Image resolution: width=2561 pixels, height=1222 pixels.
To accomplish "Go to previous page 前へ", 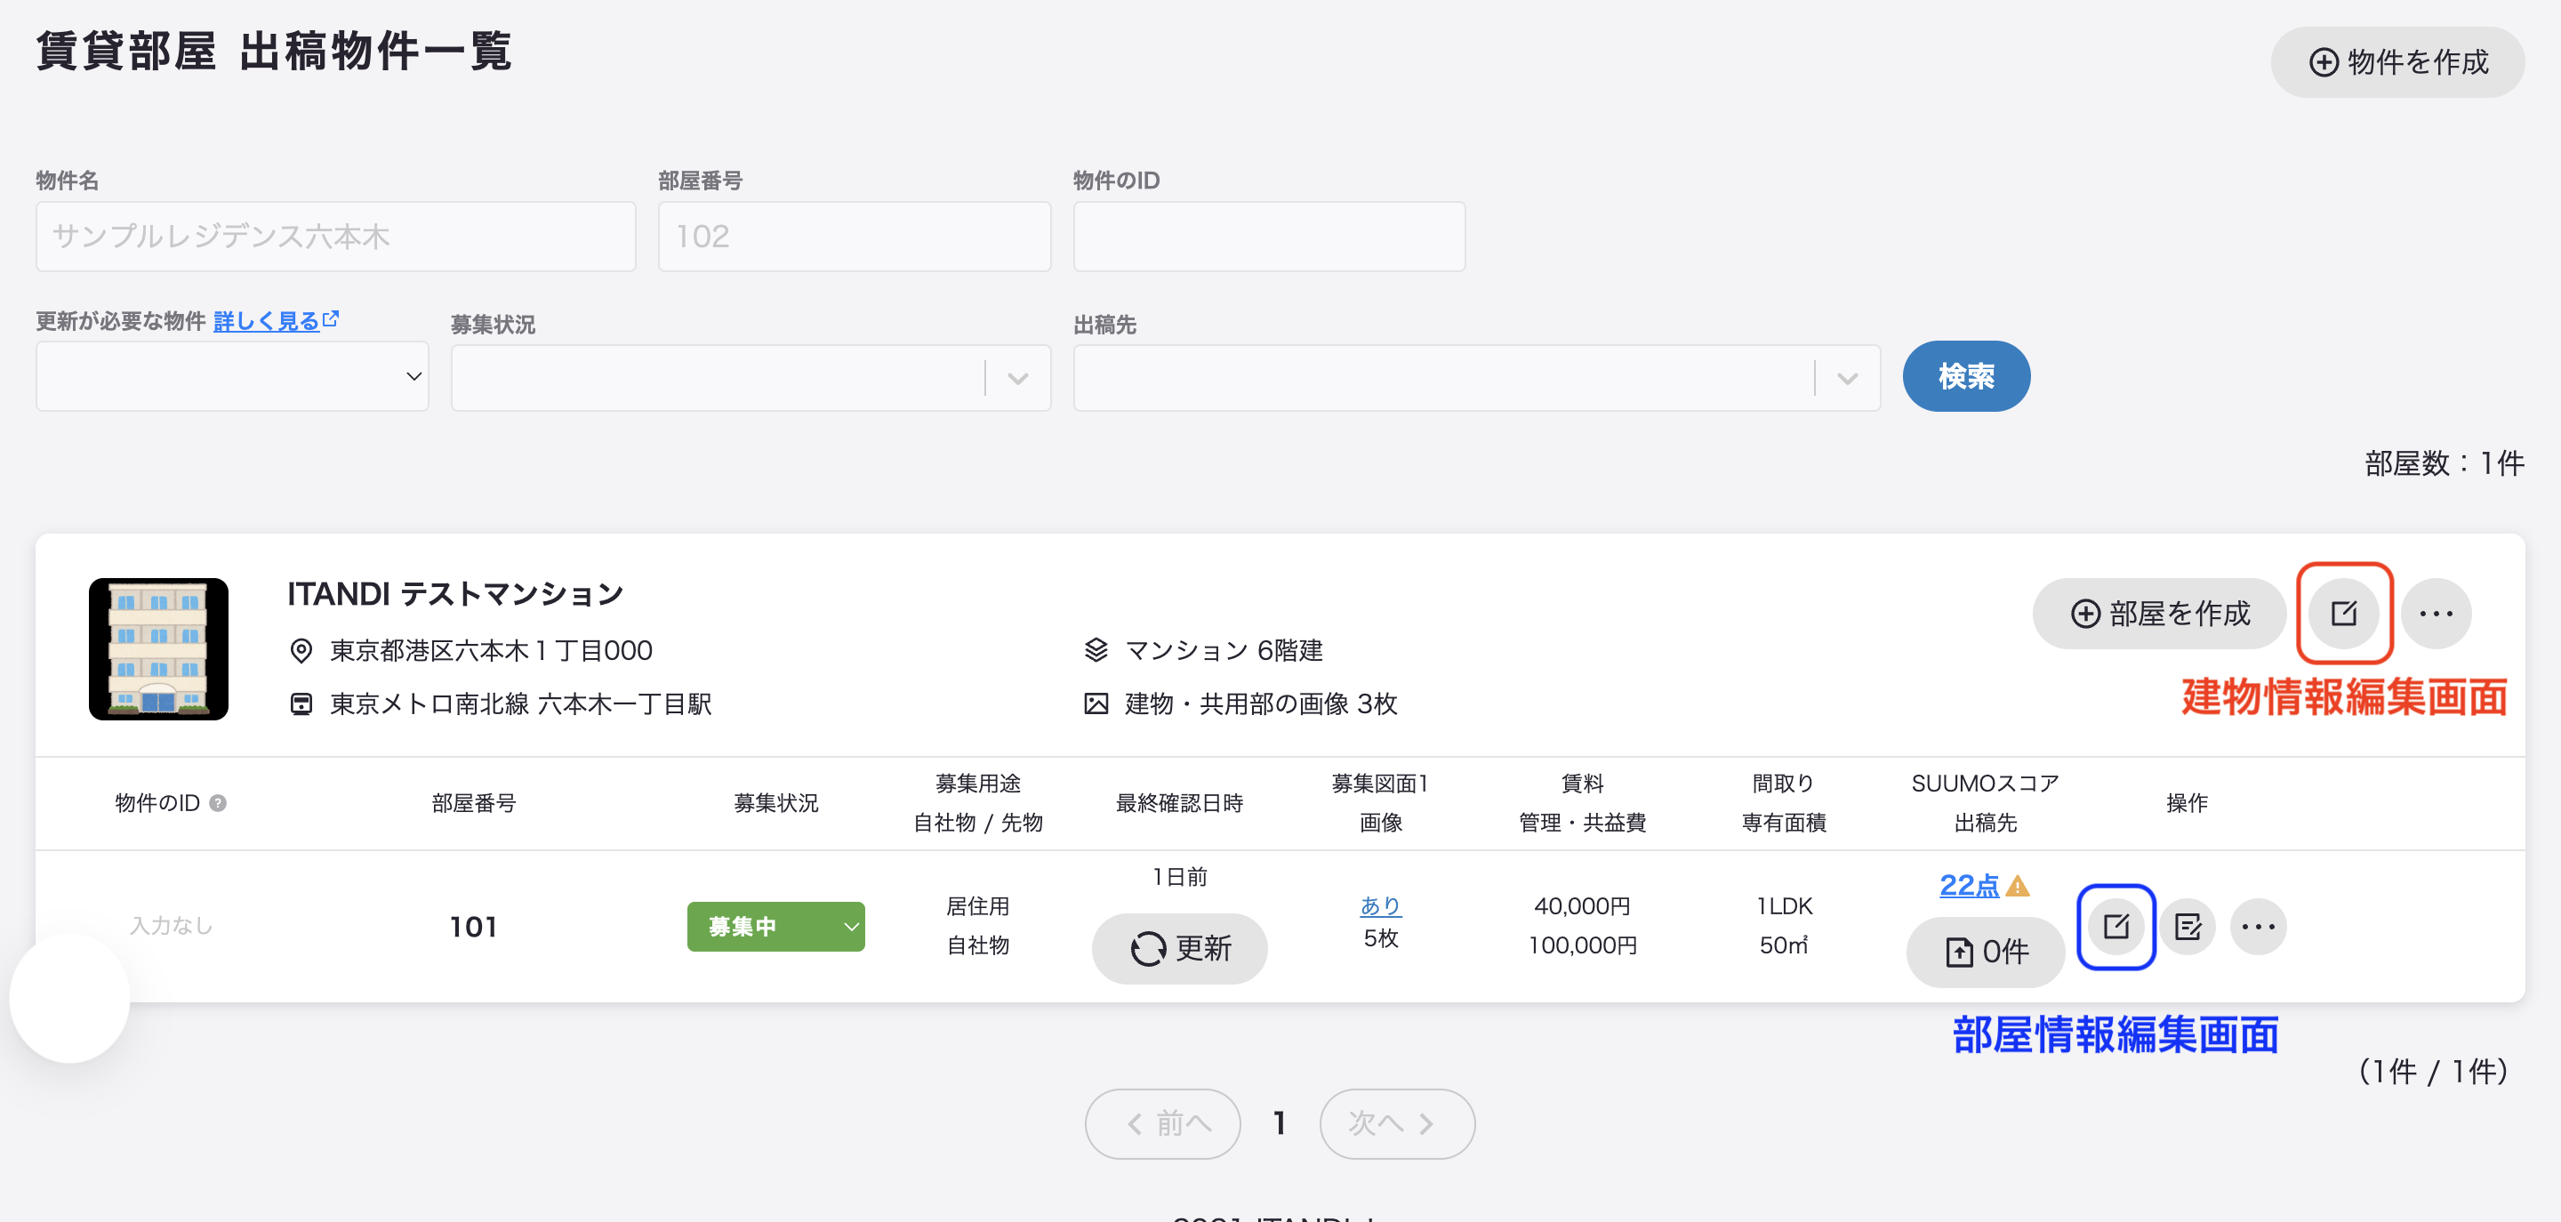I will 1162,1123.
